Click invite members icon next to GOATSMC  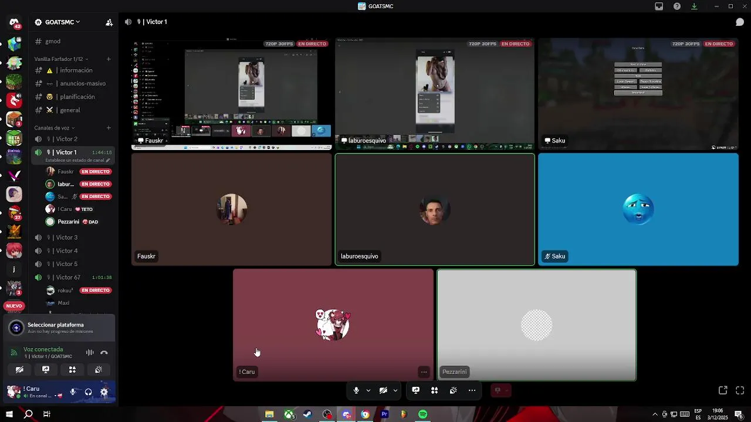pos(109,22)
